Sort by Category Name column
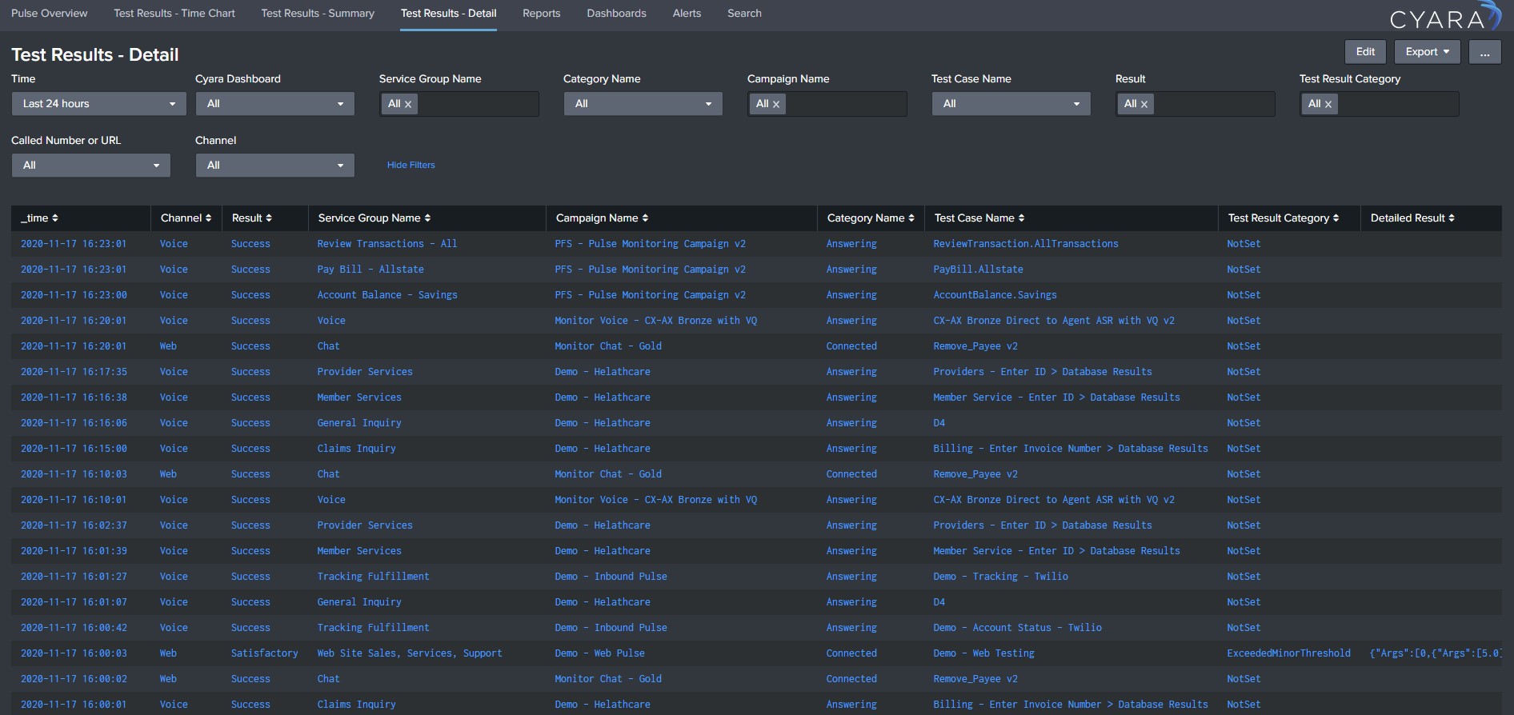Image resolution: width=1514 pixels, height=715 pixels. [x=871, y=218]
